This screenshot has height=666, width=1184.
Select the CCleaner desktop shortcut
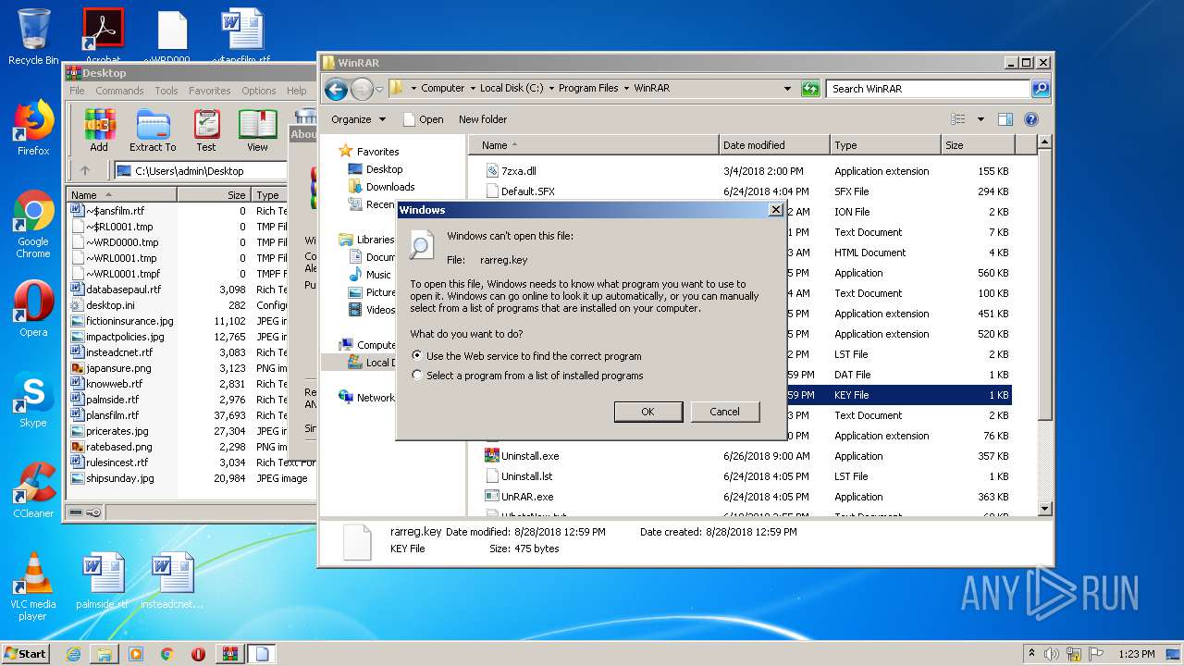point(33,490)
